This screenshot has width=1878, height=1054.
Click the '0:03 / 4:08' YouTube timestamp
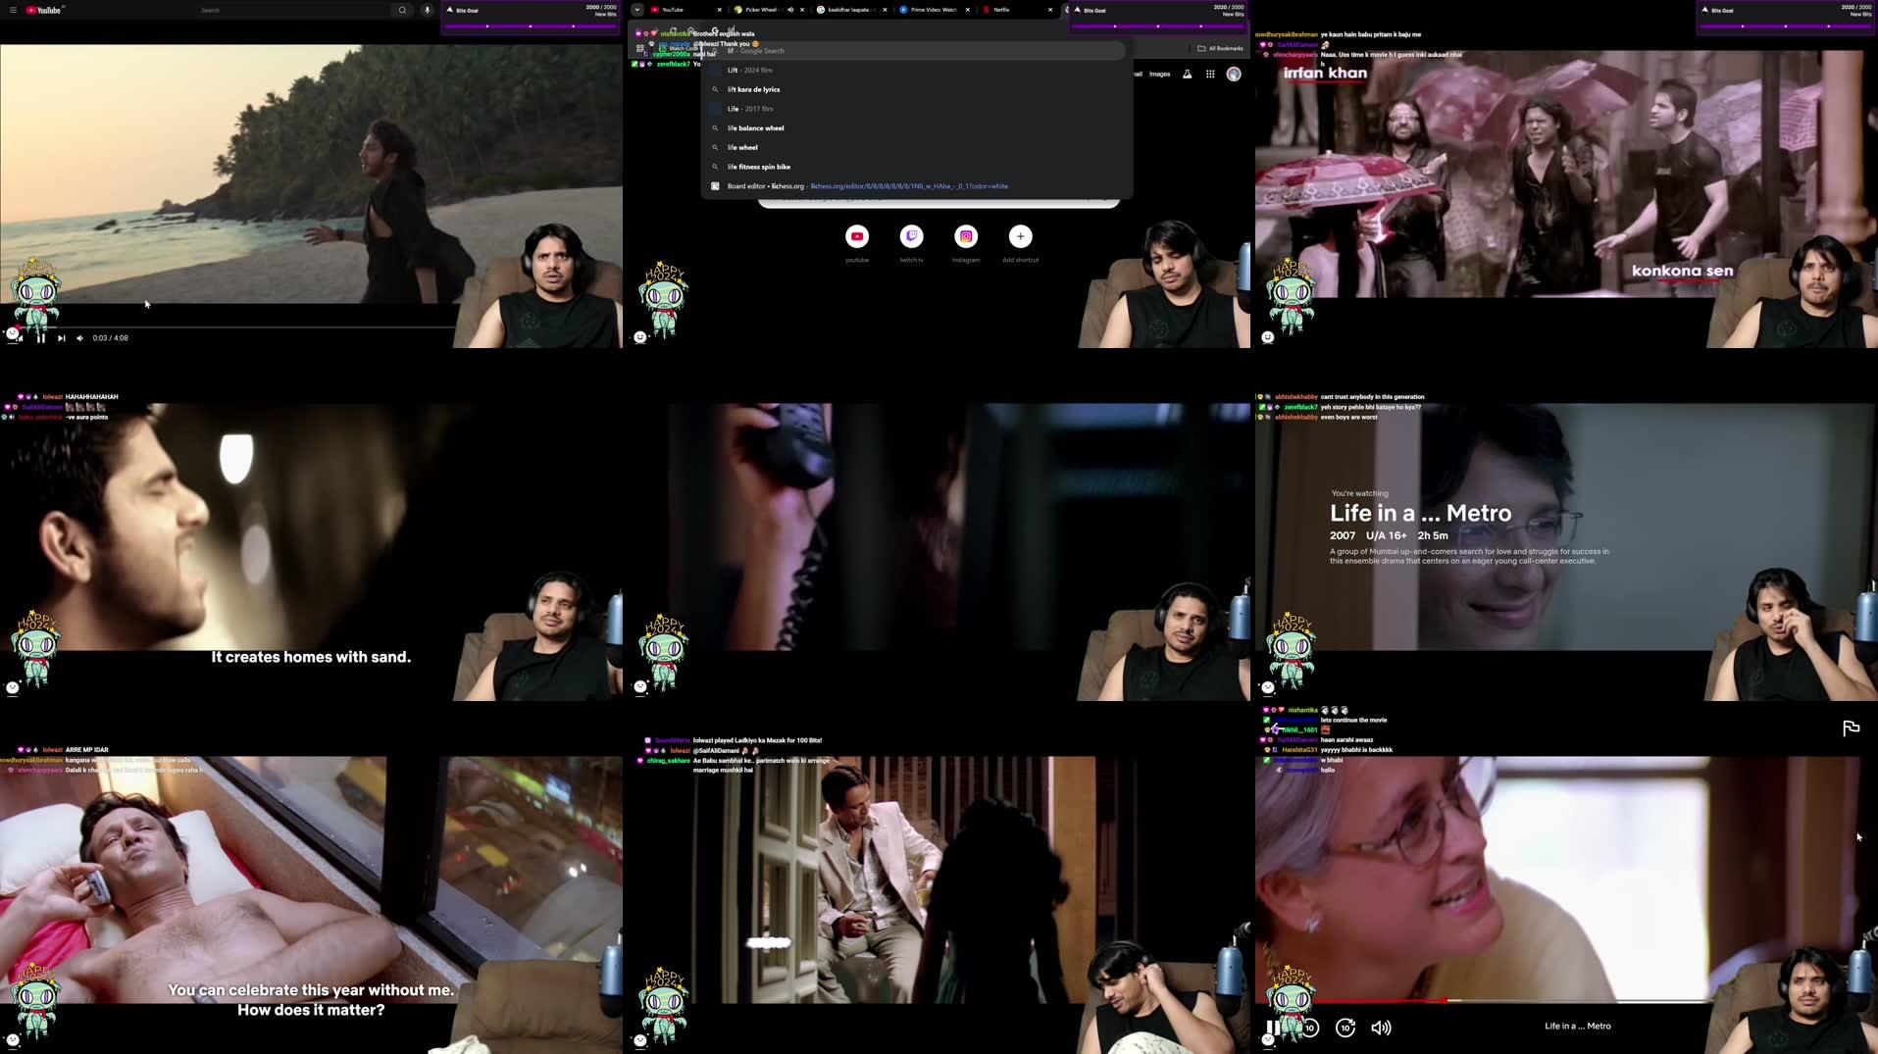(110, 338)
